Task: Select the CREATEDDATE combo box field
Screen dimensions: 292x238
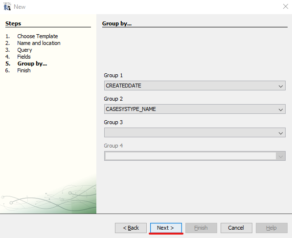Action: pyautogui.click(x=195, y=86)
